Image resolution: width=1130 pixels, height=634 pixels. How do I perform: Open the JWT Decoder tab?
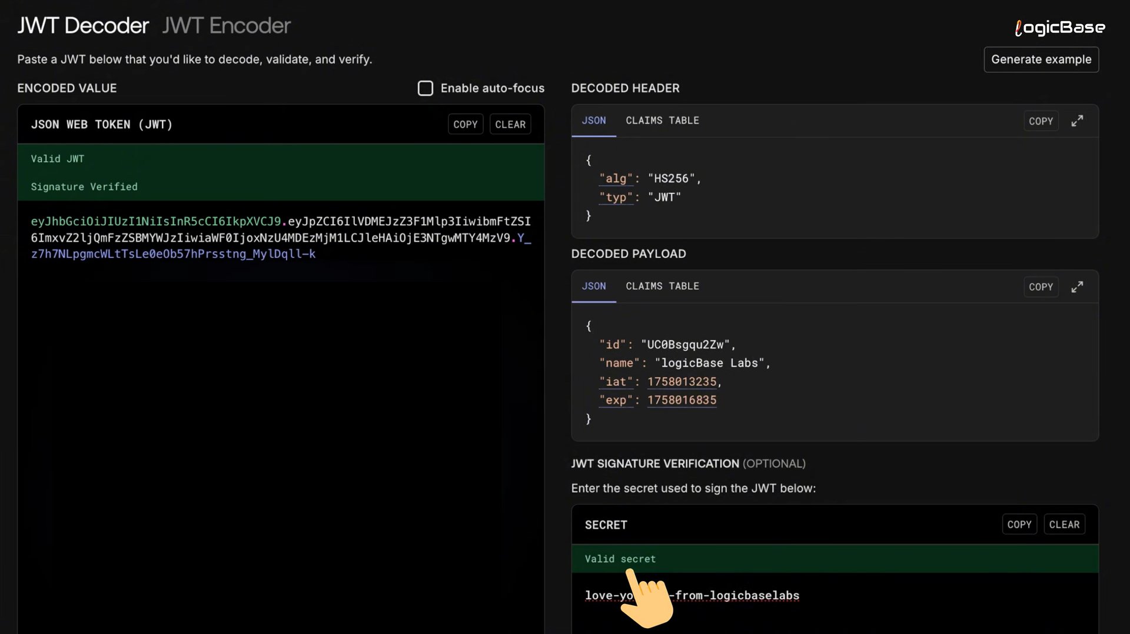83,26
